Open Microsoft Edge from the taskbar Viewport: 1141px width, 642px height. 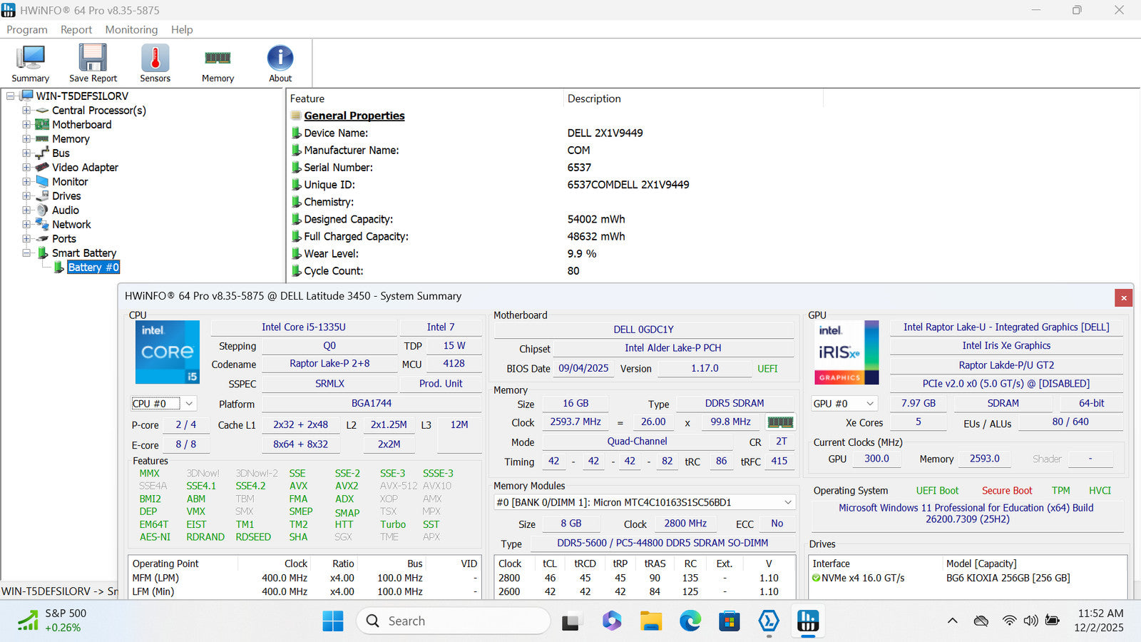(x=690, y=621)
